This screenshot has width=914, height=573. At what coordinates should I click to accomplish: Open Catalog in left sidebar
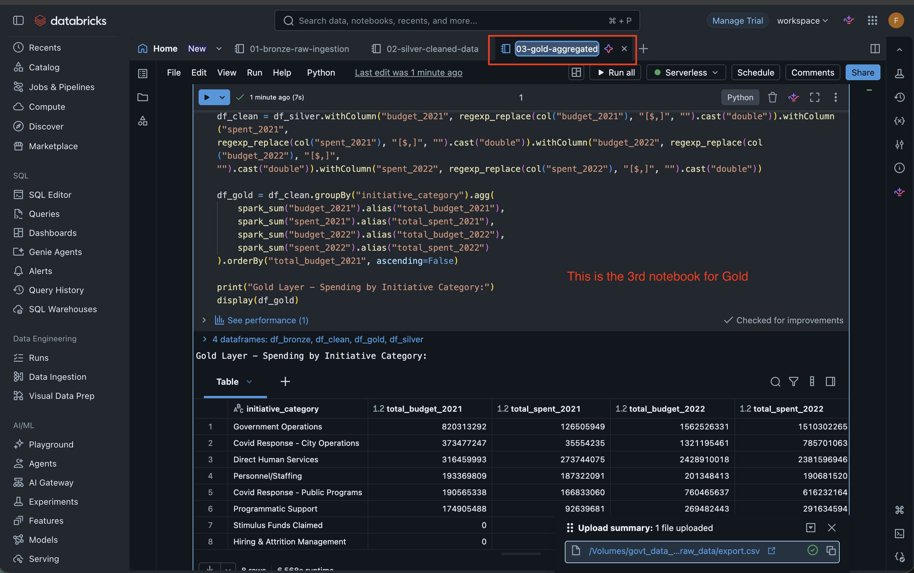point(44,67)
